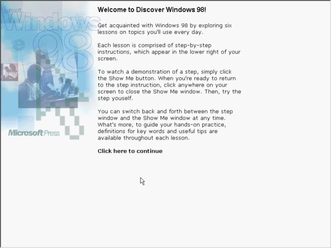Viewport: 331px width, 248px height.
Task: Click the "Get acquainted with Windows 98" paragraph
Action: (165, 29)
